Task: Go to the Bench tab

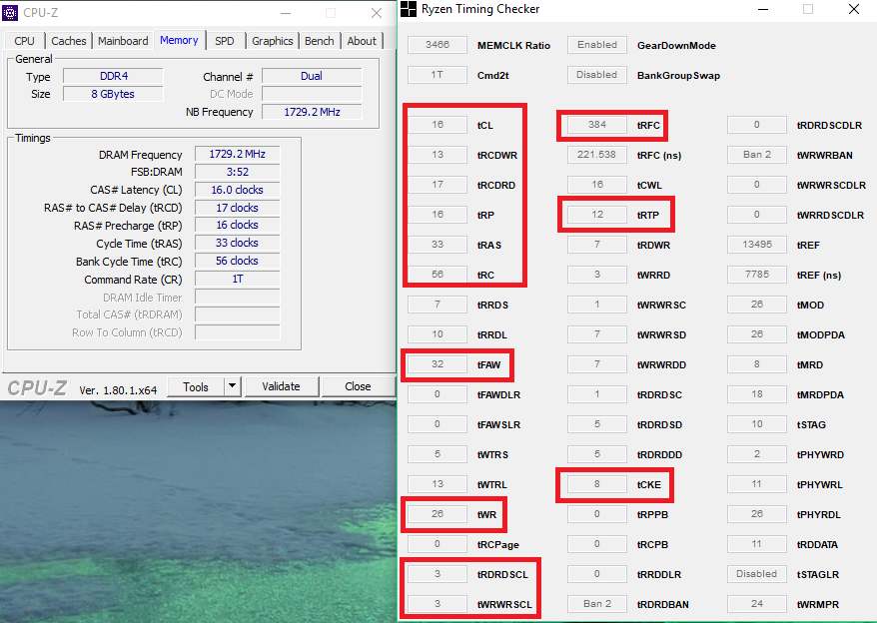Action: [320, 41]
